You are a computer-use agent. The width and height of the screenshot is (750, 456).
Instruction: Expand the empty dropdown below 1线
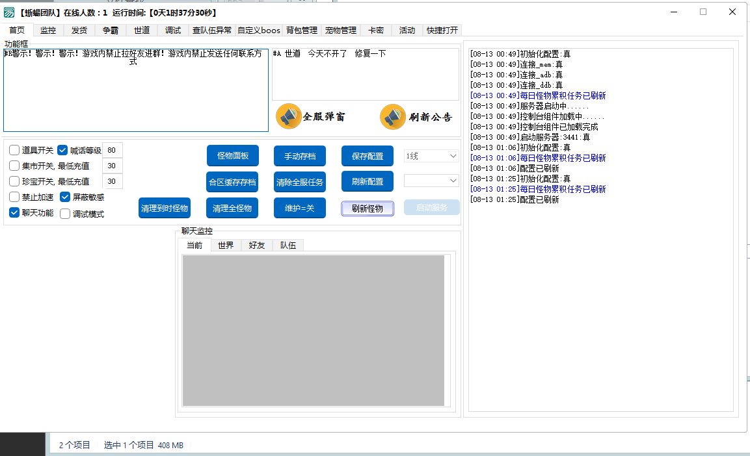tap(431, 180)
